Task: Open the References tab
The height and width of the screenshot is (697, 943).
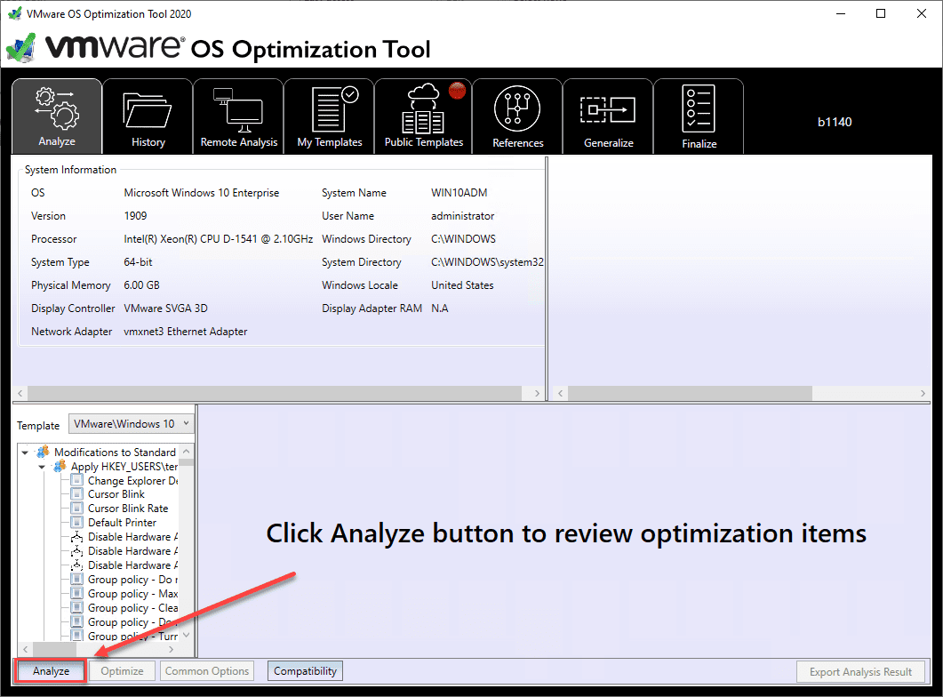Action: point(517,116)
